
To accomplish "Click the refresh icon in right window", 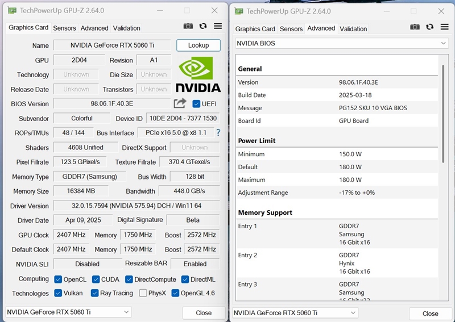I will tap(430, 27).
